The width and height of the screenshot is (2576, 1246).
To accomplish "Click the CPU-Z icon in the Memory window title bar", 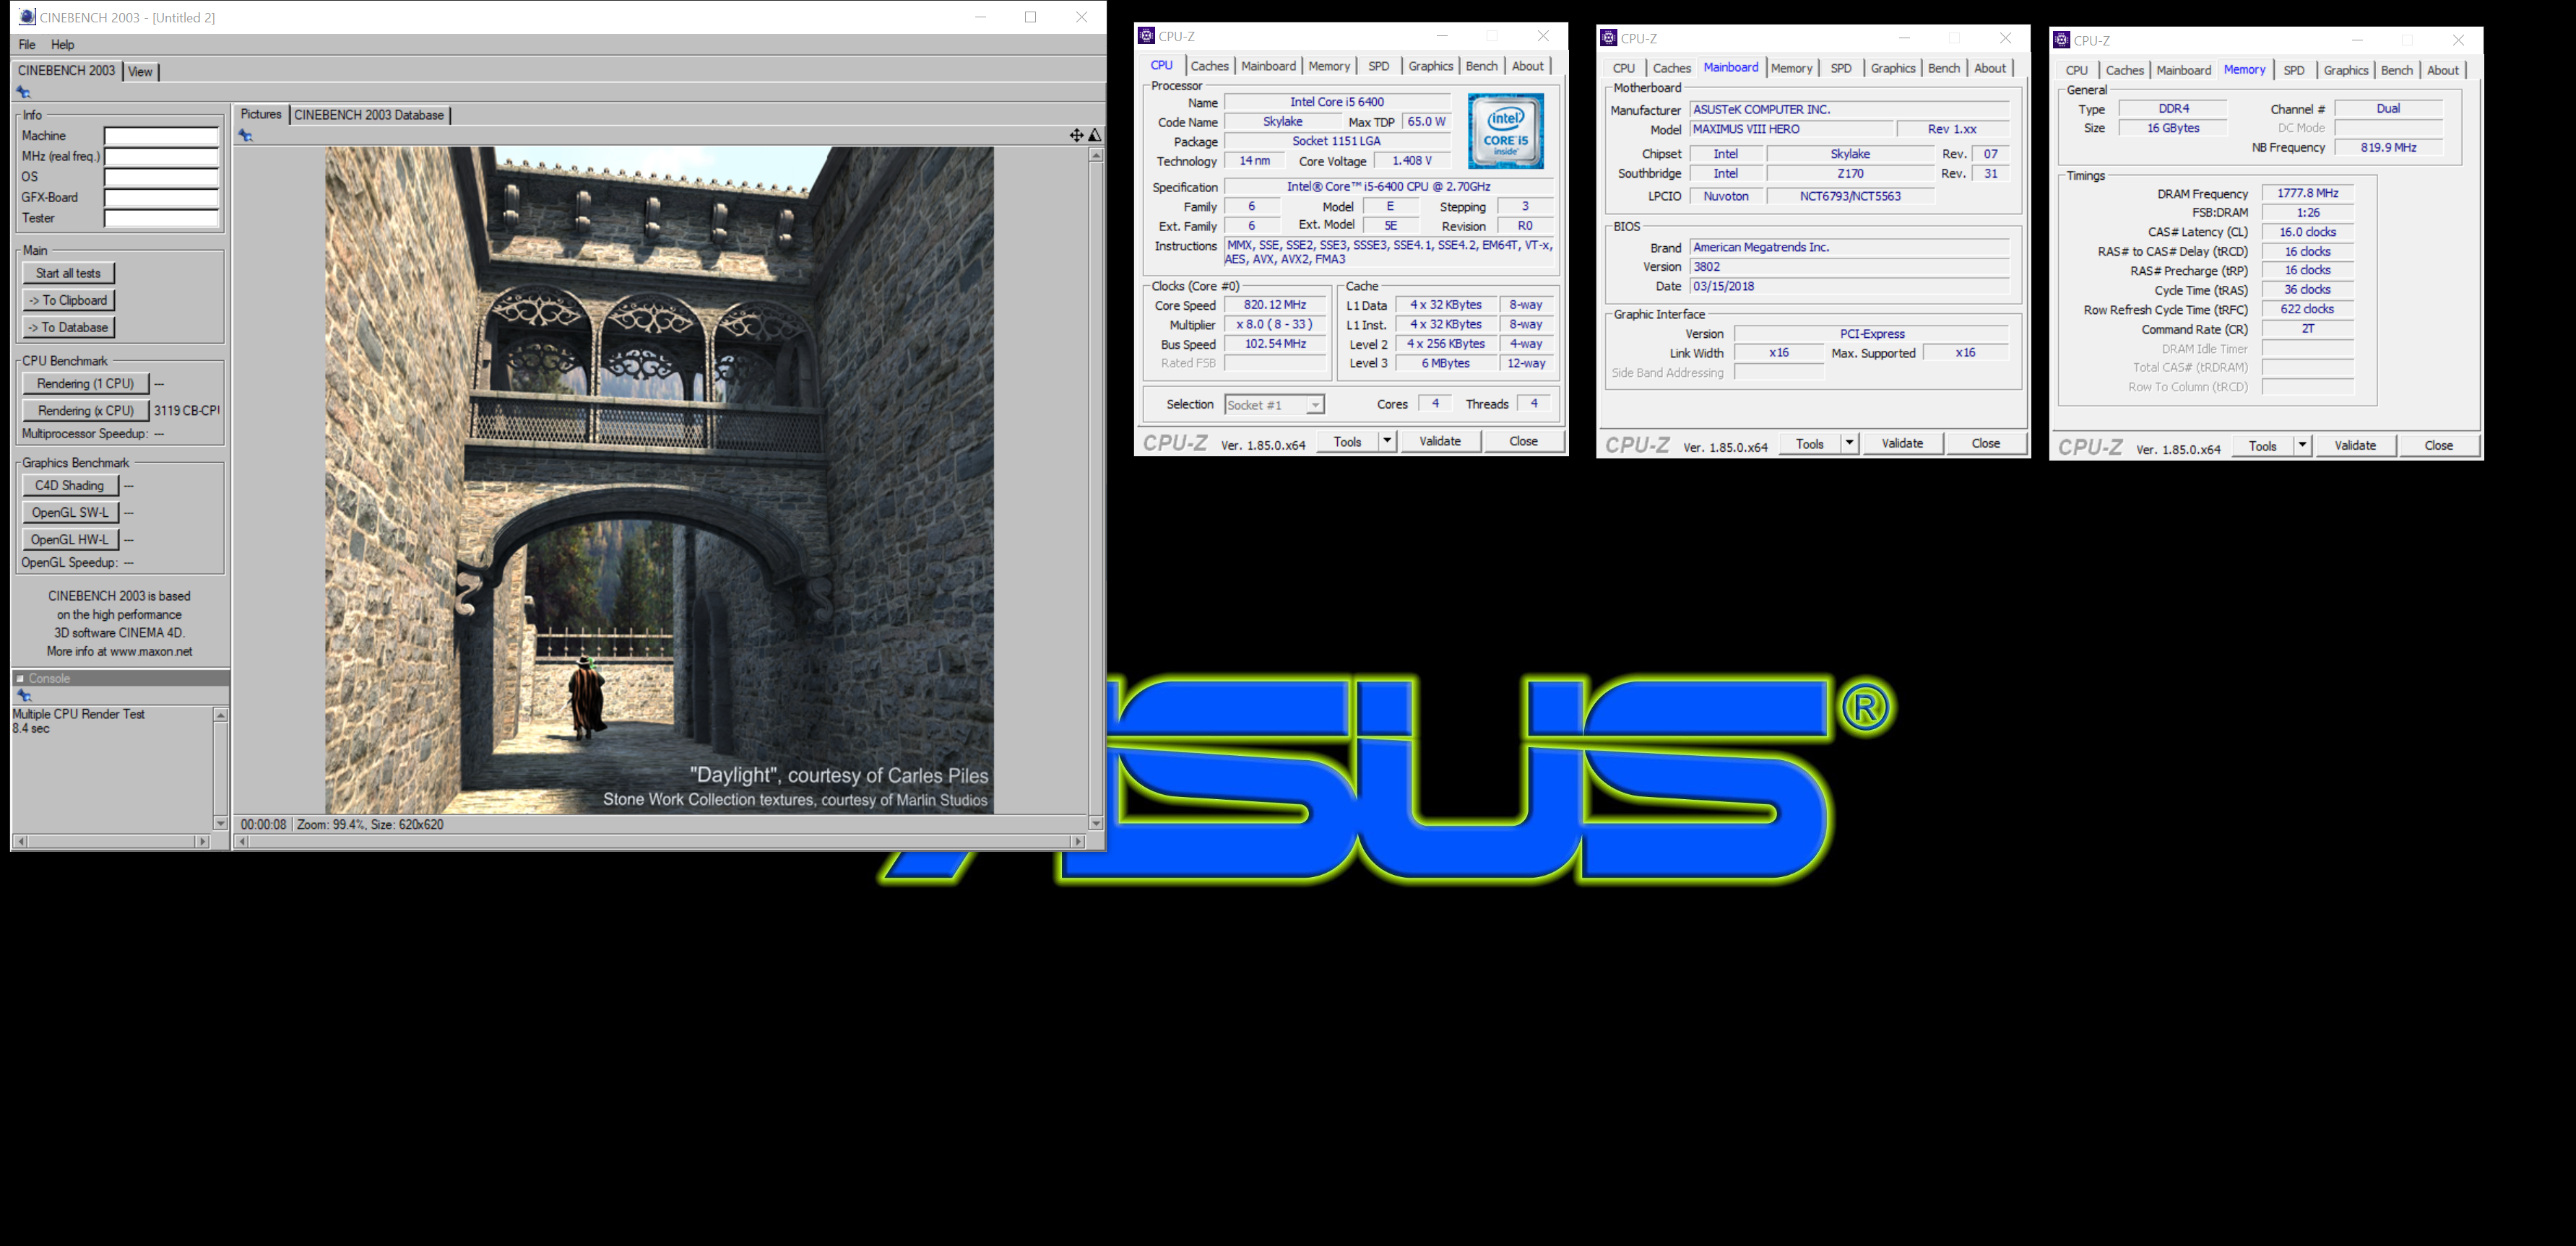I will [2062, 40].
